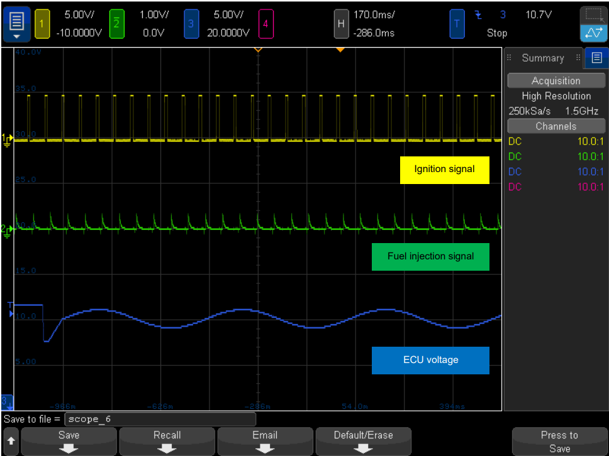
Task: Click the ECU voltage blue label
Action: coord(430,361)
